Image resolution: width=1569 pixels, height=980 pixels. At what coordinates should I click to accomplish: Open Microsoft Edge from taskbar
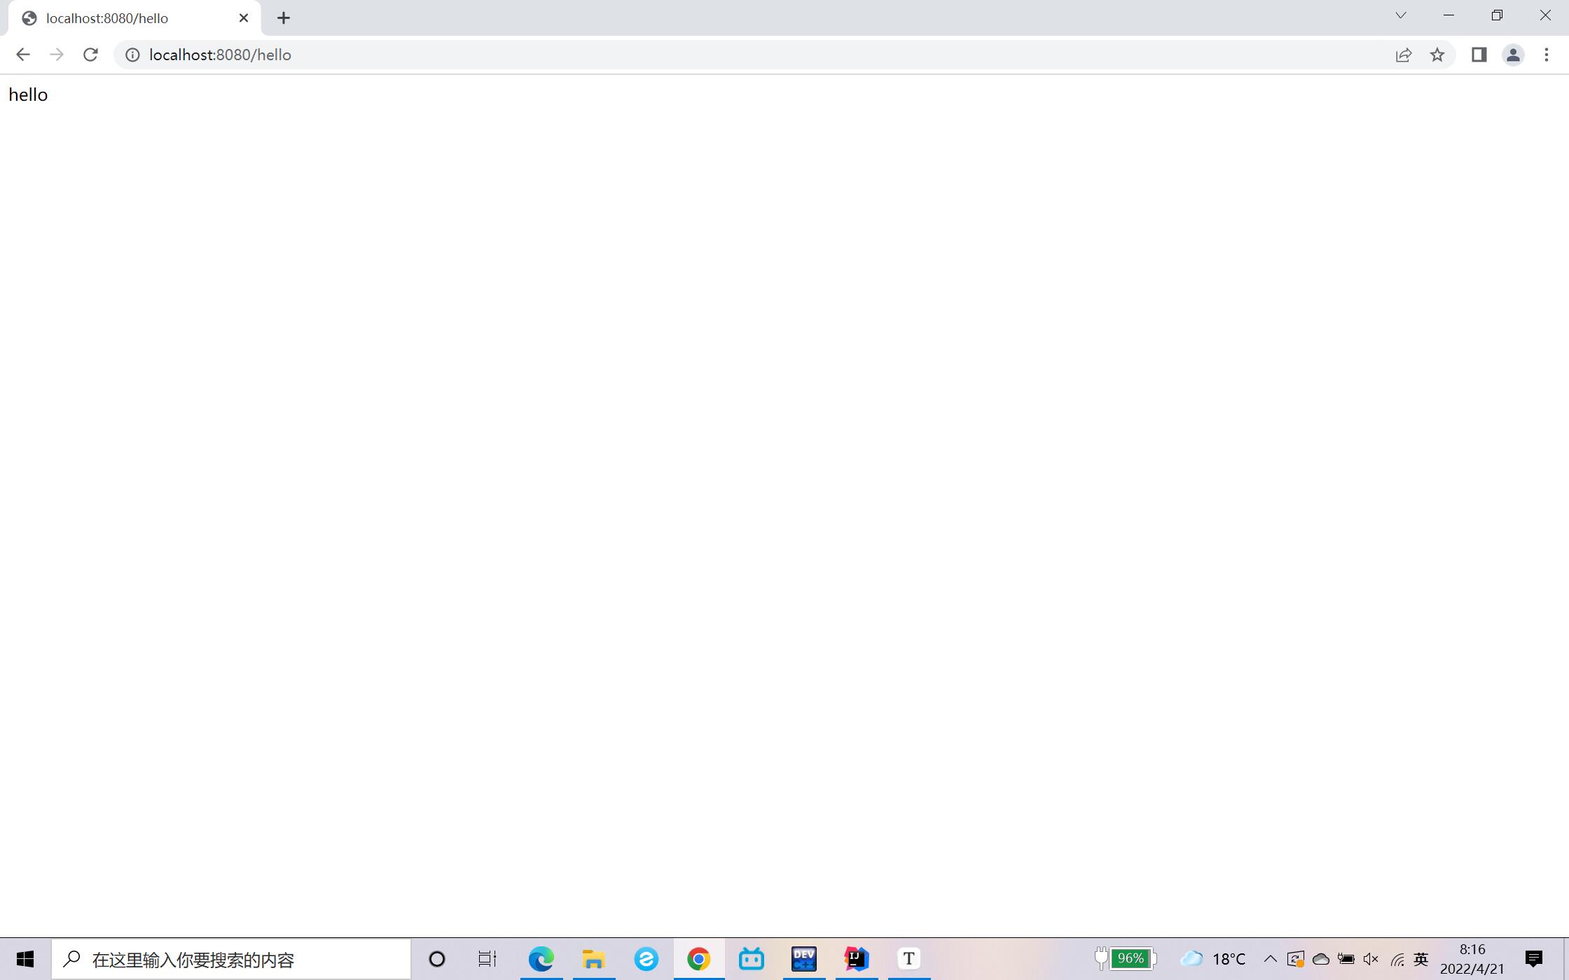(x=541, y=959)
